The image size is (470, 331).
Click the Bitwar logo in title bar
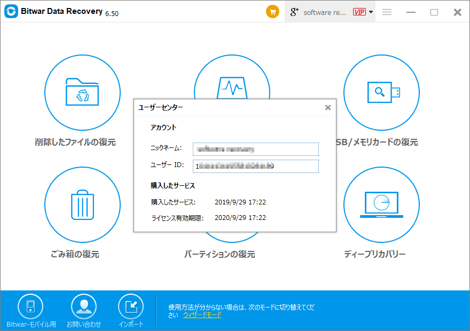(11, 12)
